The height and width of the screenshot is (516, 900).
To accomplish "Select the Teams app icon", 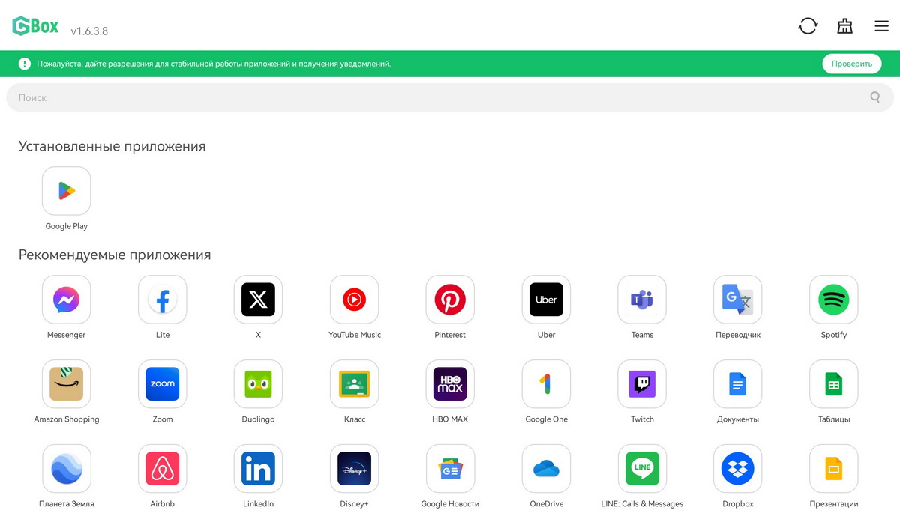I will pyautogui.click(x=642, y=300).
